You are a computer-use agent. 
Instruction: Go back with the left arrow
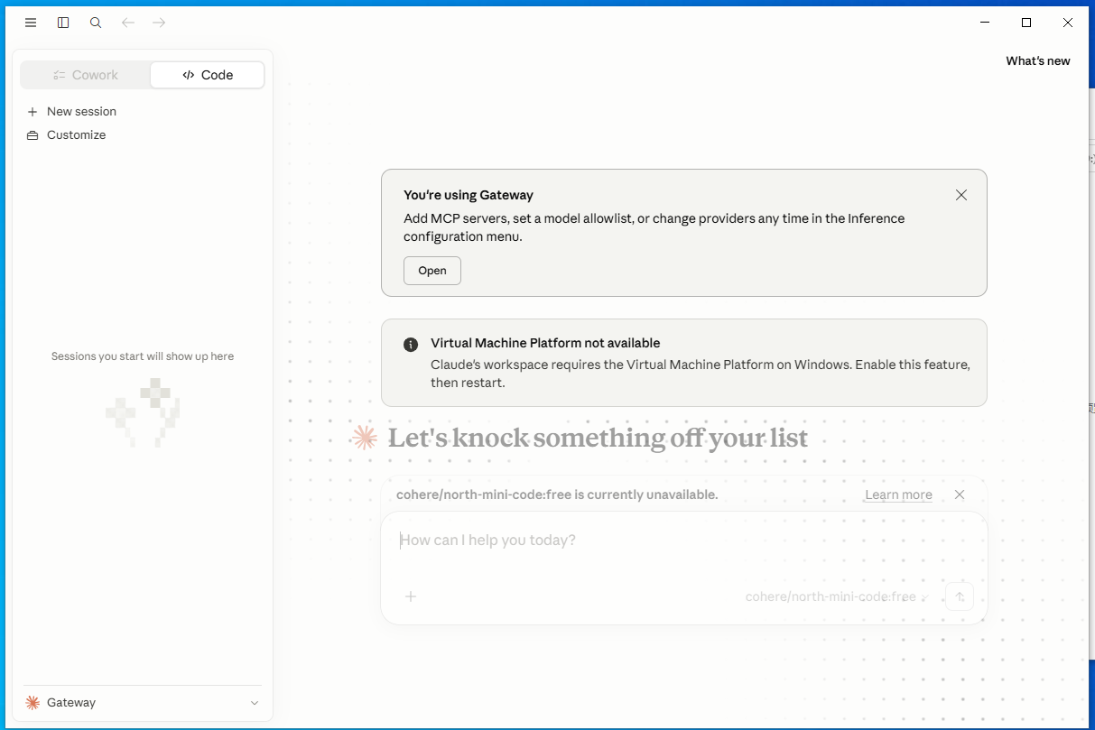tap(128, 23)
